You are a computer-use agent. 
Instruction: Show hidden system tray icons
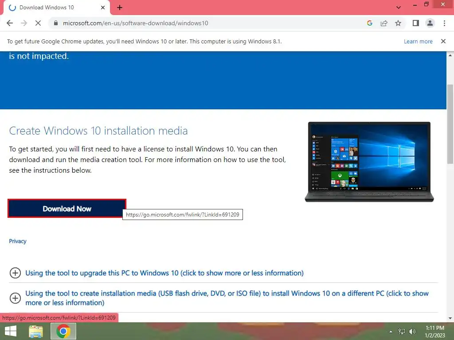point(391,332)
